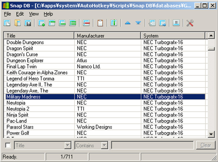Viewport: 218px width, 162px height.
Task: Select the Legend of Hero Tonma row
Action: [x=105, y=79]
